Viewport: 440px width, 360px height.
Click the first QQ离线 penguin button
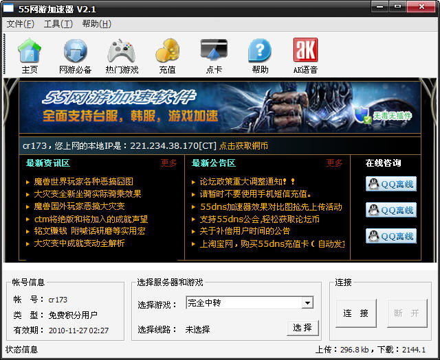[x=391, y=184]
